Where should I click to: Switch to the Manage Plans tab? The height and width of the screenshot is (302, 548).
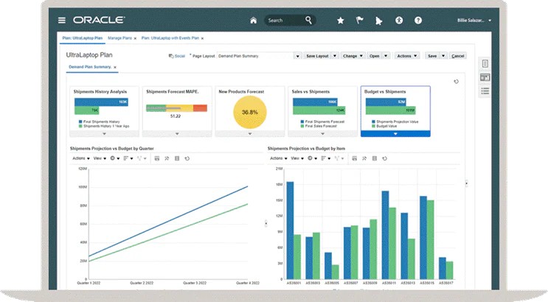120,38
